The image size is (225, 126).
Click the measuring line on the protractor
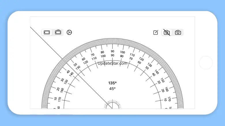[71, 68]
